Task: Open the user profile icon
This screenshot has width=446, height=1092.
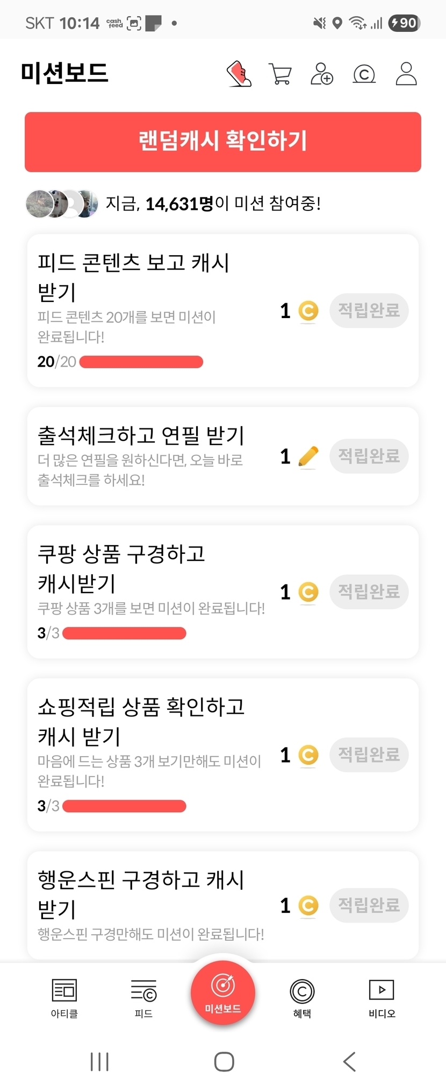Action: [x=406, y=74]
